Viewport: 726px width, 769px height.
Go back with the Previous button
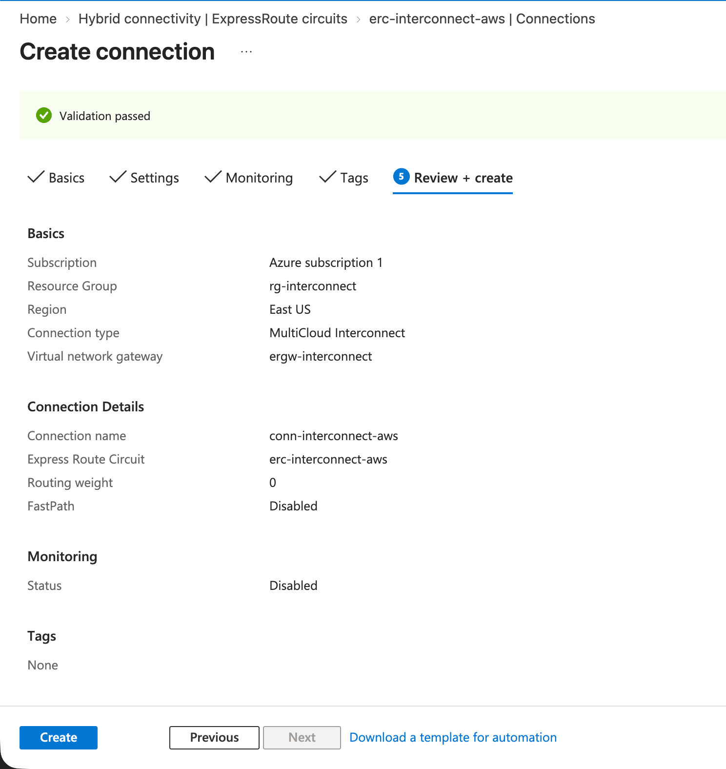coord(214,737)
